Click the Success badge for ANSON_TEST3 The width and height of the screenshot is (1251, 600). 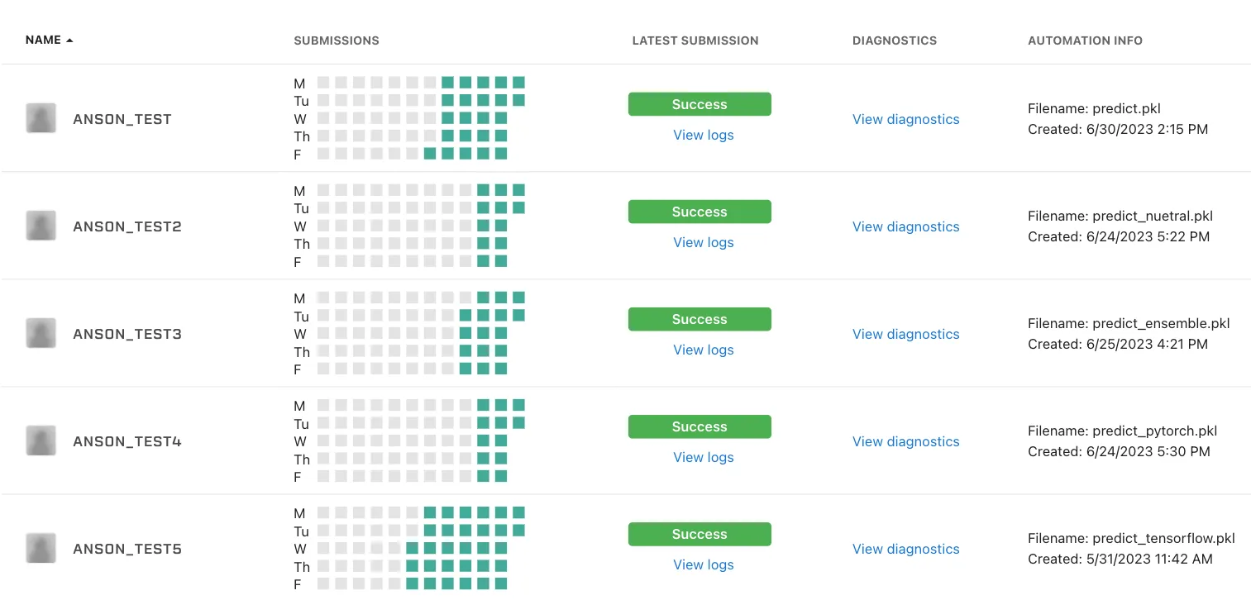click(x=700, y=319)
